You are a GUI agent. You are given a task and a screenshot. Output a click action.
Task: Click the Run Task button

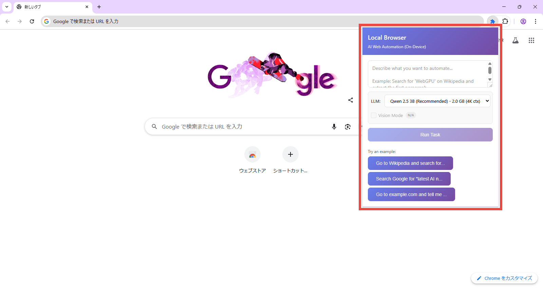(430, 135)
